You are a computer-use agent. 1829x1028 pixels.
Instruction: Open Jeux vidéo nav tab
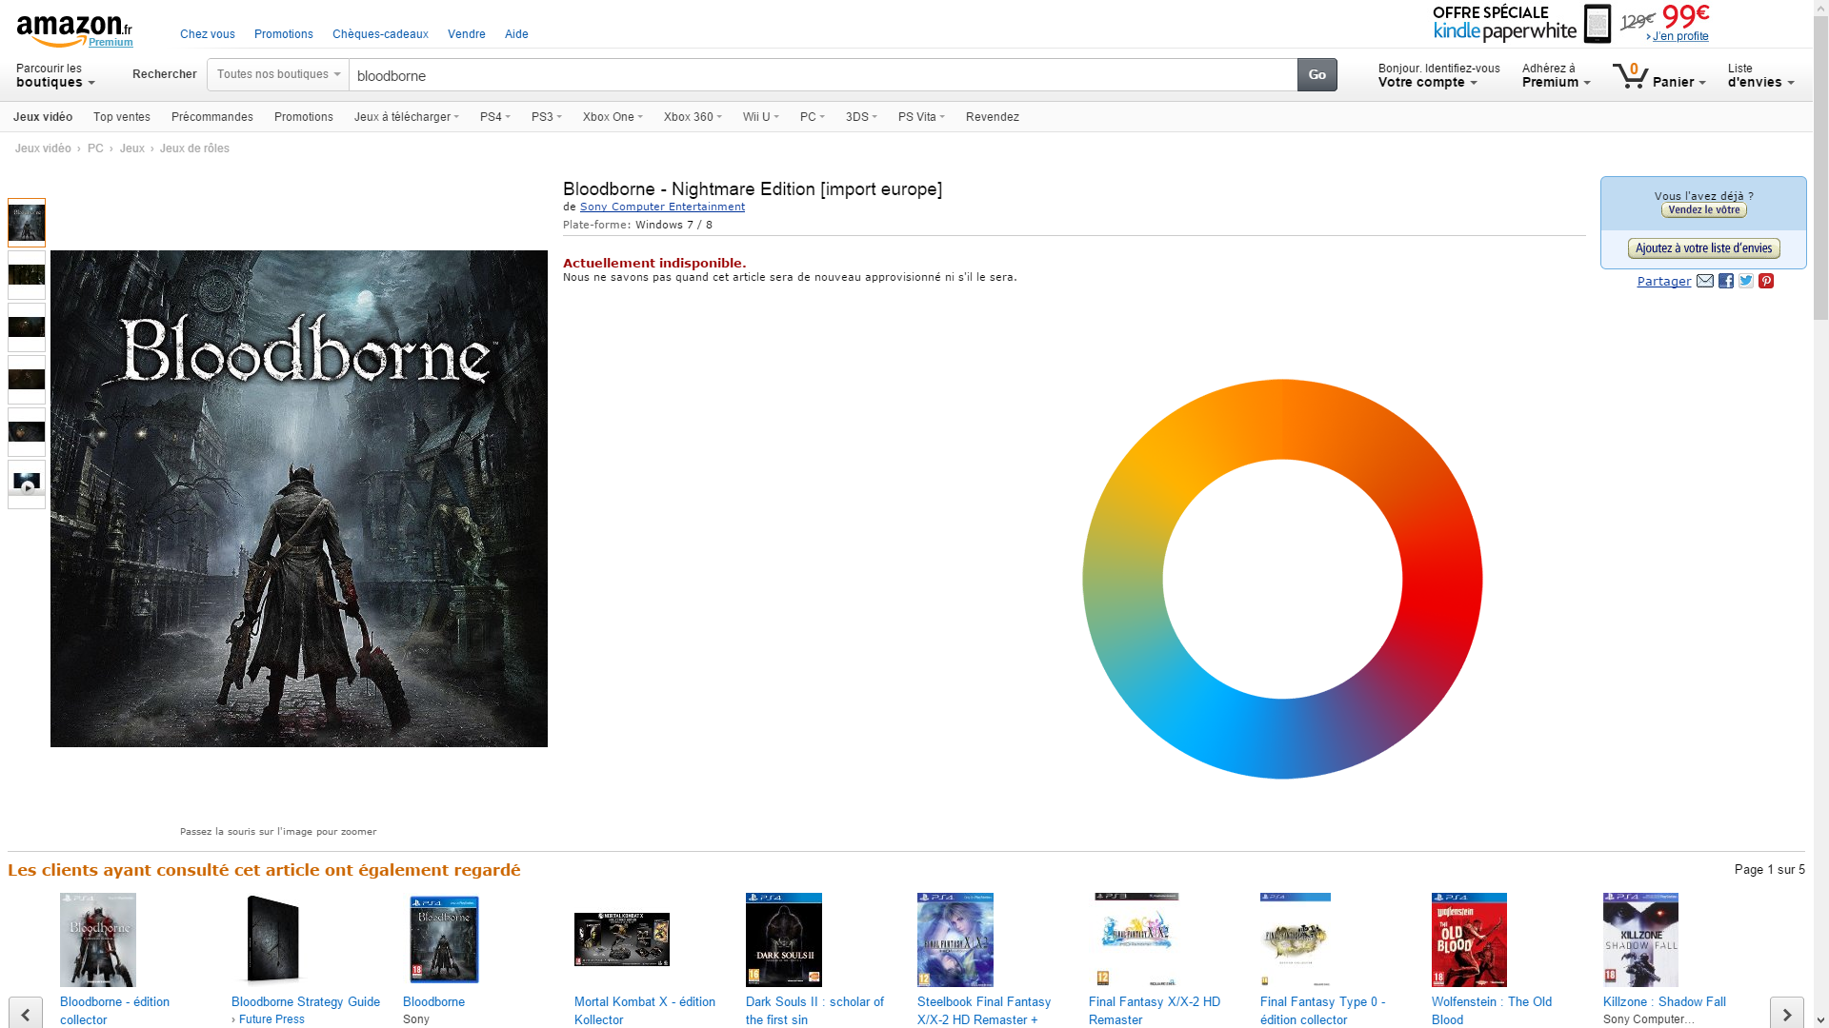[43, 117]
